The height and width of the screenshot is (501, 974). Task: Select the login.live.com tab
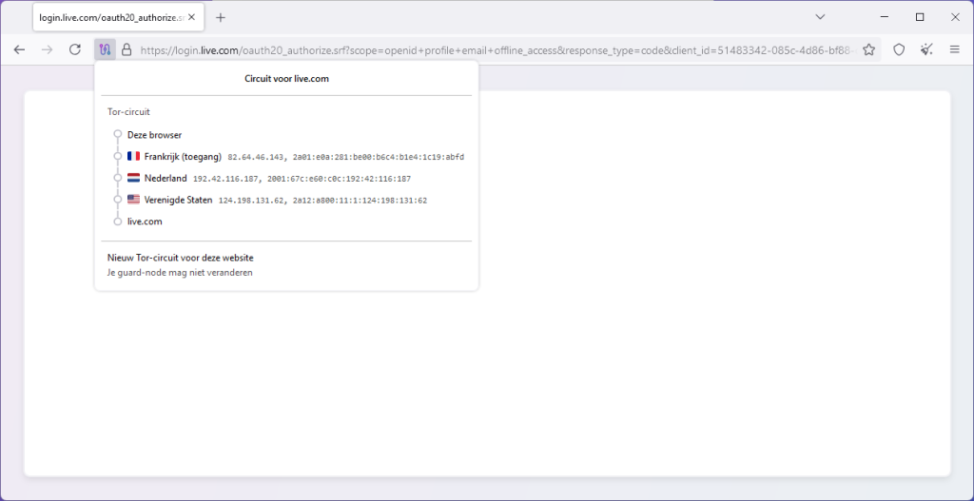pyautogui.click(x=109, y=17)
